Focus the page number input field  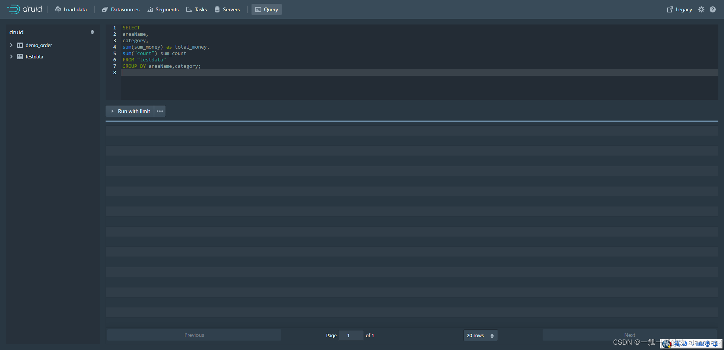[351, 335]
